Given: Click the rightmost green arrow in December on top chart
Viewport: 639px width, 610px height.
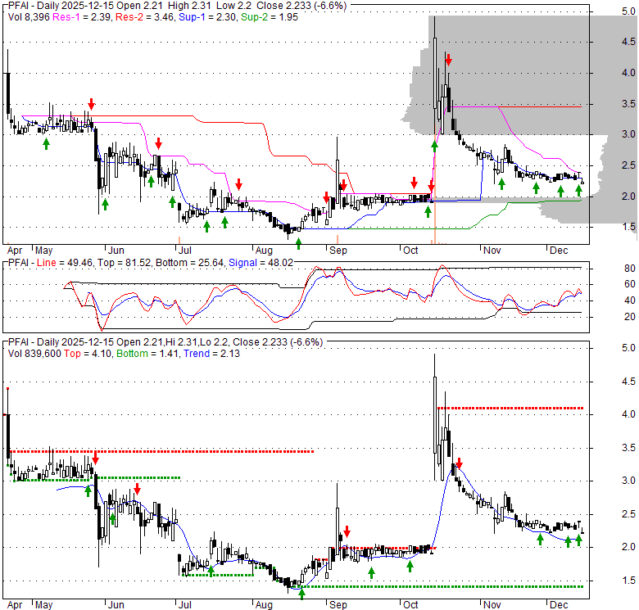Looking at the screenshot, I should point(578,190).
